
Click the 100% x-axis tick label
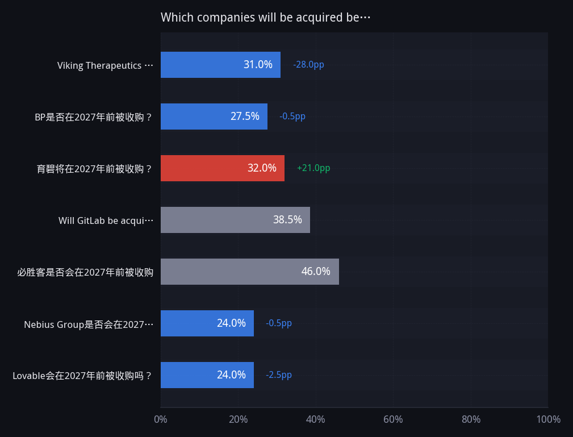pos(548,419)
